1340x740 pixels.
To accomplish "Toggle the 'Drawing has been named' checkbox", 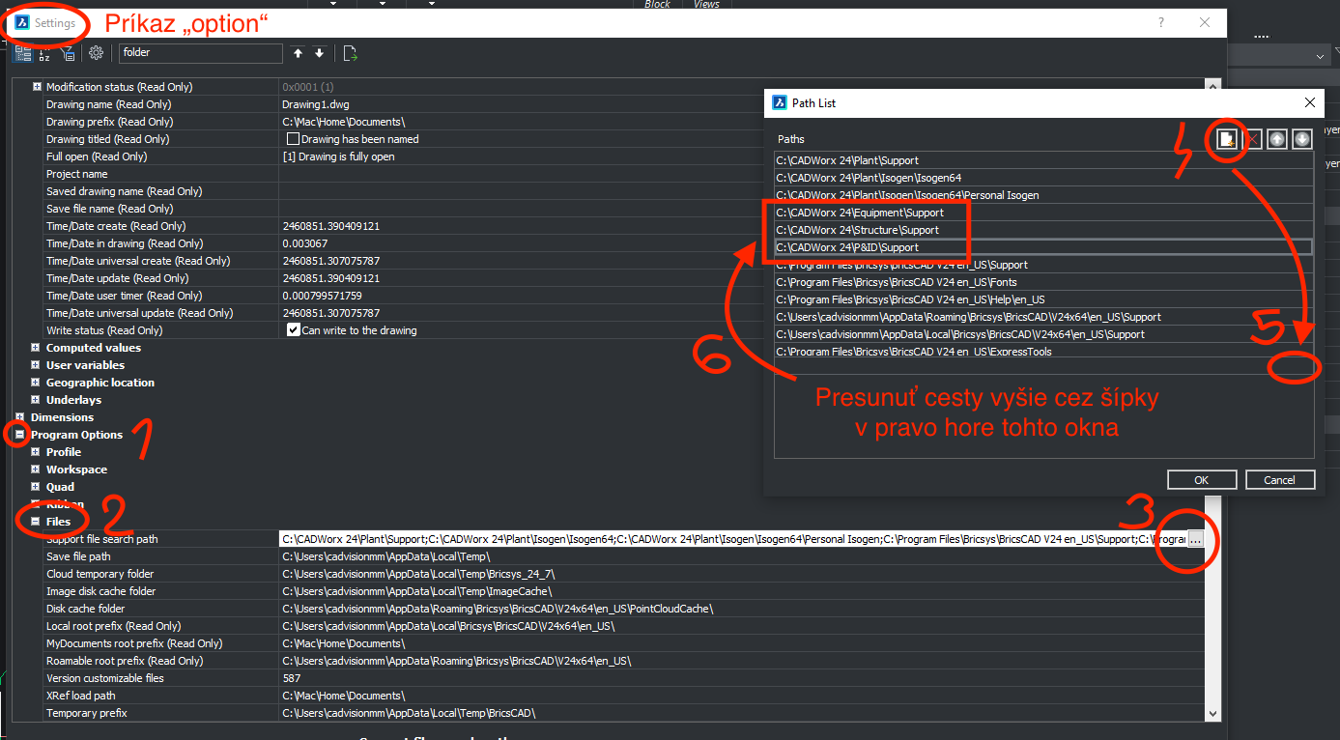I will (294, 139).
